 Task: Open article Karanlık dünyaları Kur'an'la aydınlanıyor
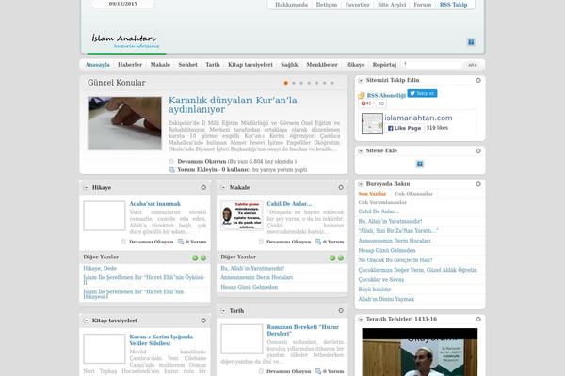[x=233, y=104]
